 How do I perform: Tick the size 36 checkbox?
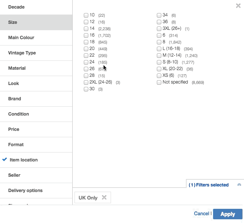click(x=159, y=22)
